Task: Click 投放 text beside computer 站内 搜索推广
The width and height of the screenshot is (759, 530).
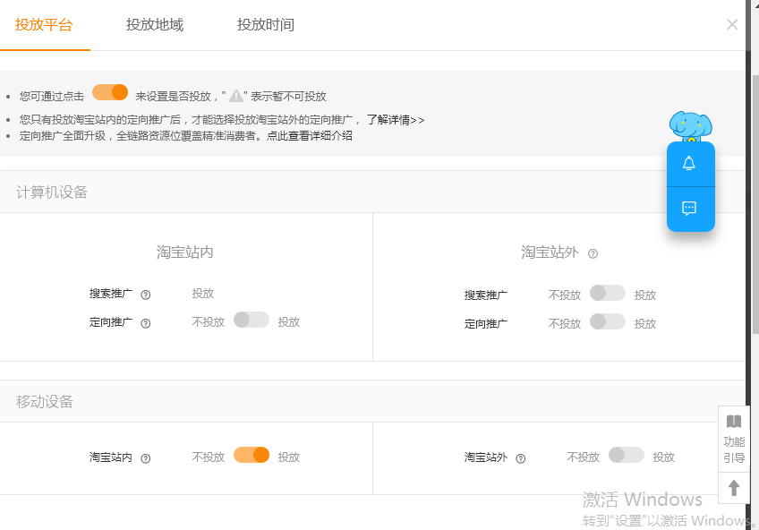Action: (x=203, y=294)
